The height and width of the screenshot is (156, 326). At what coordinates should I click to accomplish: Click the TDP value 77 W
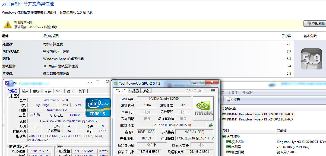(78, 105)
